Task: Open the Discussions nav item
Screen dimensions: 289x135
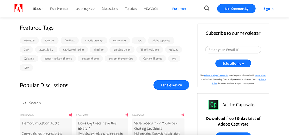Action: pyautogui.click(x=110, y=9)
